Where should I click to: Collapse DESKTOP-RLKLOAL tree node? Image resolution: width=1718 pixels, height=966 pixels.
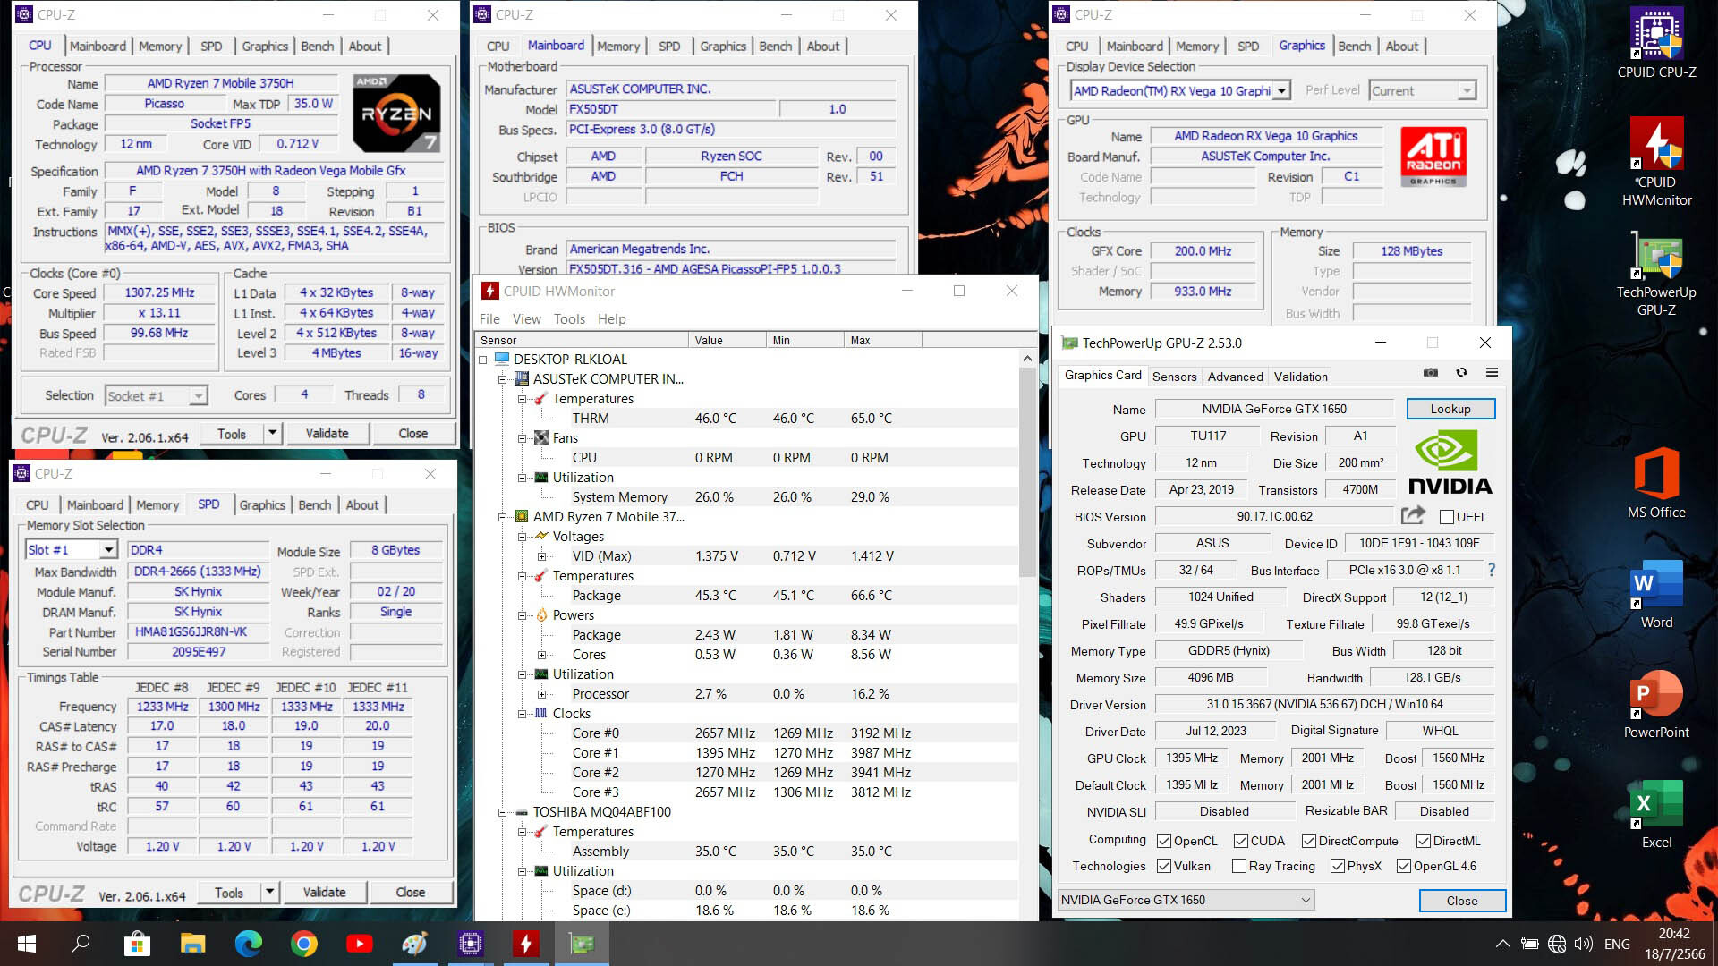click(483, 360)
